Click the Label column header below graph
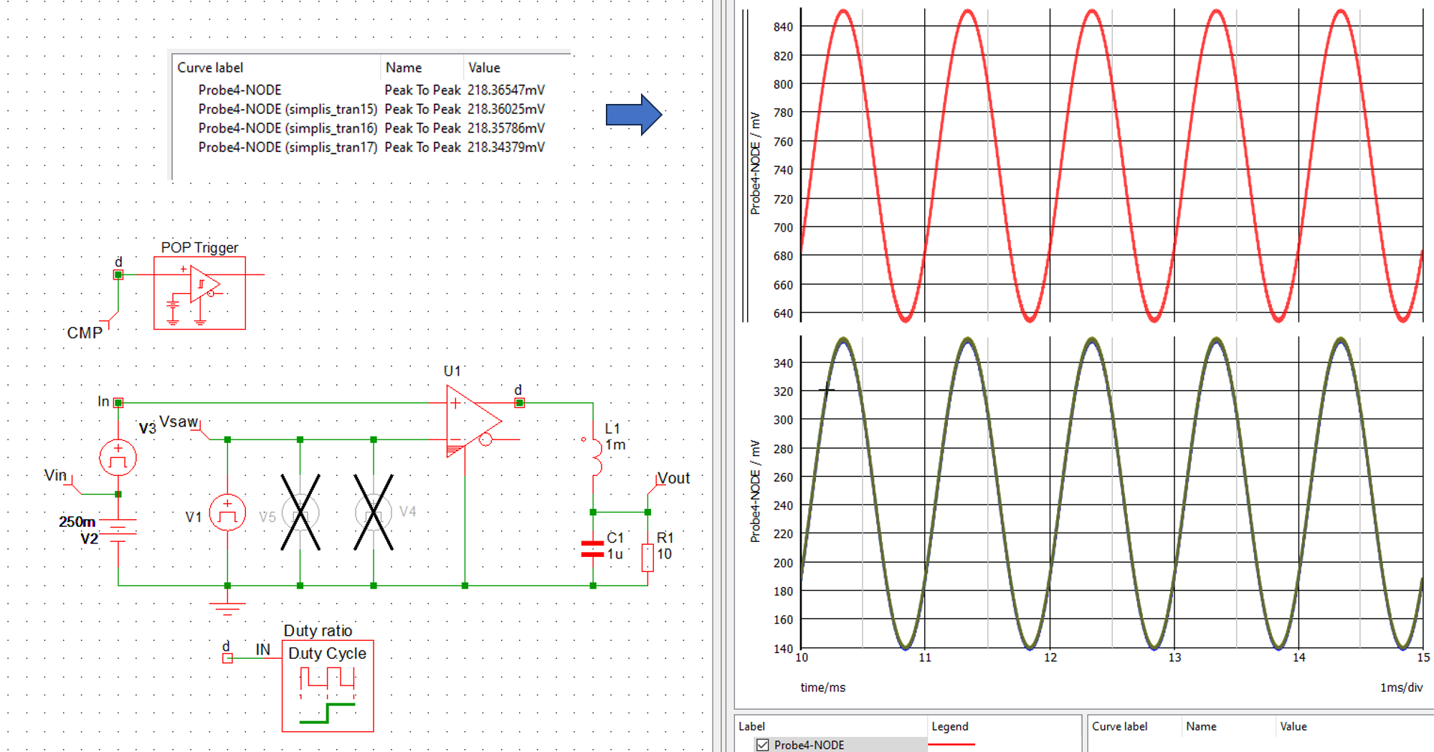Screen dimensions: 1434x752 coord(751,726)
